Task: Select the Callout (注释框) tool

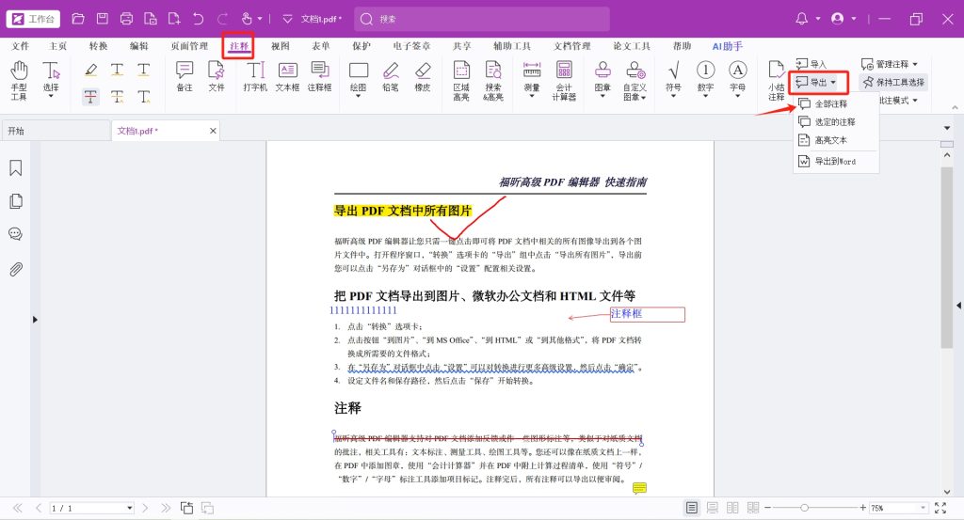Action: (x=320, y=76)
